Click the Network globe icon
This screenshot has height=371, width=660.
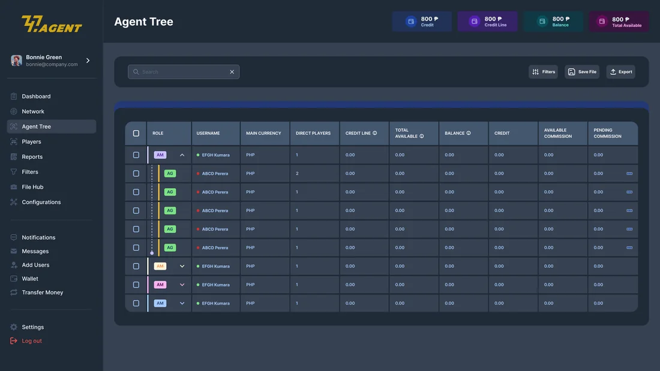[x=13, y=111]
